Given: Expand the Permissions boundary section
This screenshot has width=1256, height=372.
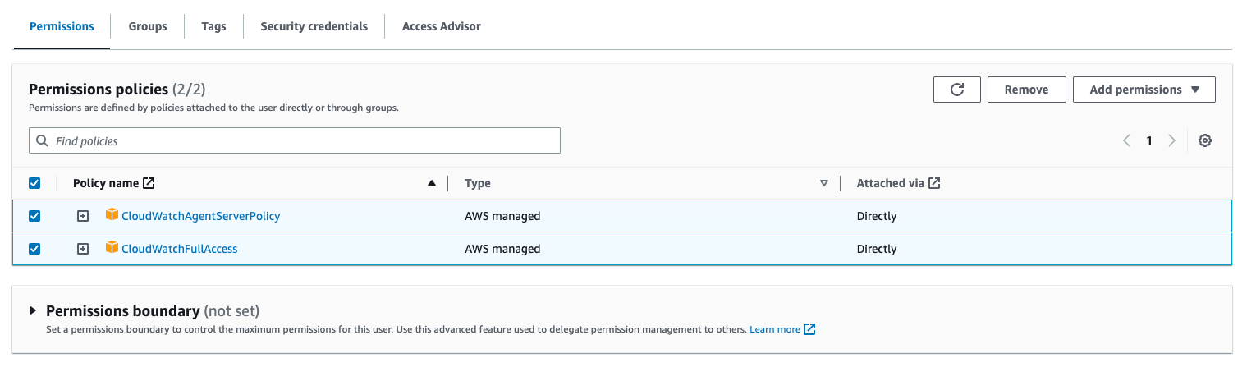Looking at the screenshot, I should (x=33, y=310).
